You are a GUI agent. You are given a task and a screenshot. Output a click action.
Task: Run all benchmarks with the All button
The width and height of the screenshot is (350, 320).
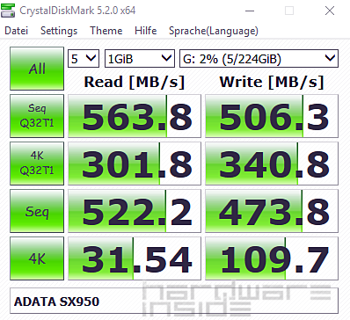pyautogui.click(x=37, y=69)
